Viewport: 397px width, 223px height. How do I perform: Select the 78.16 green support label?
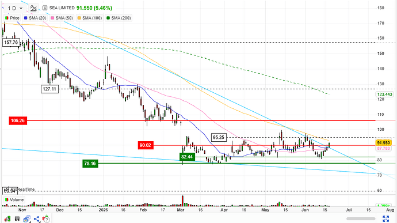tap(90, 164)
